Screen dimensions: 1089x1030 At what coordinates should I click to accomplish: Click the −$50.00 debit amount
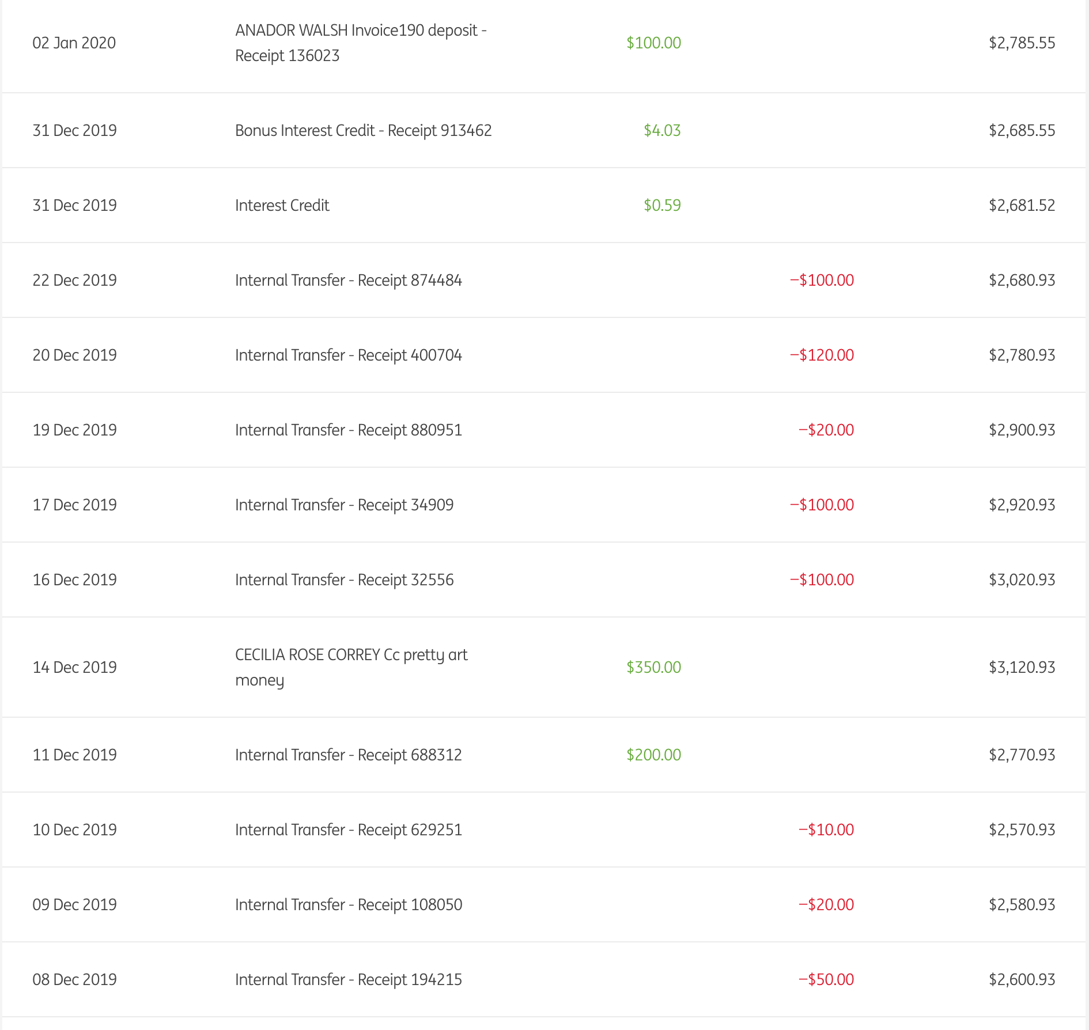click(826, 980)
